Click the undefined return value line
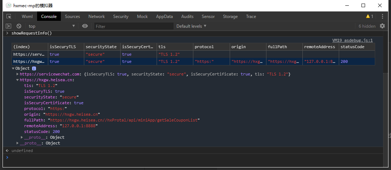This screenshot has width=391, height=170. click(x=22, y=151)
